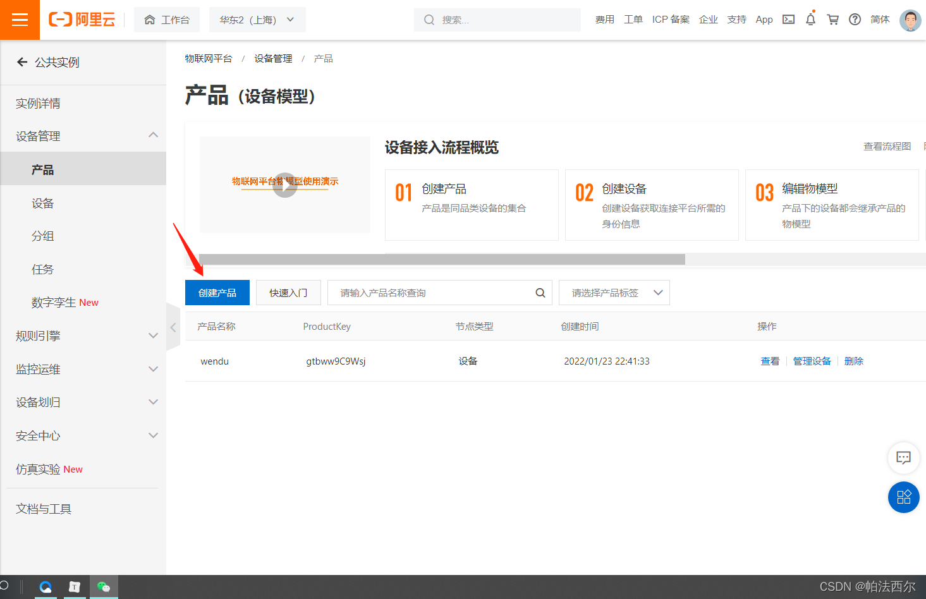926x599 pixels.
Task: Select 设备 in the sidebar
Action: tap(42, 202)
